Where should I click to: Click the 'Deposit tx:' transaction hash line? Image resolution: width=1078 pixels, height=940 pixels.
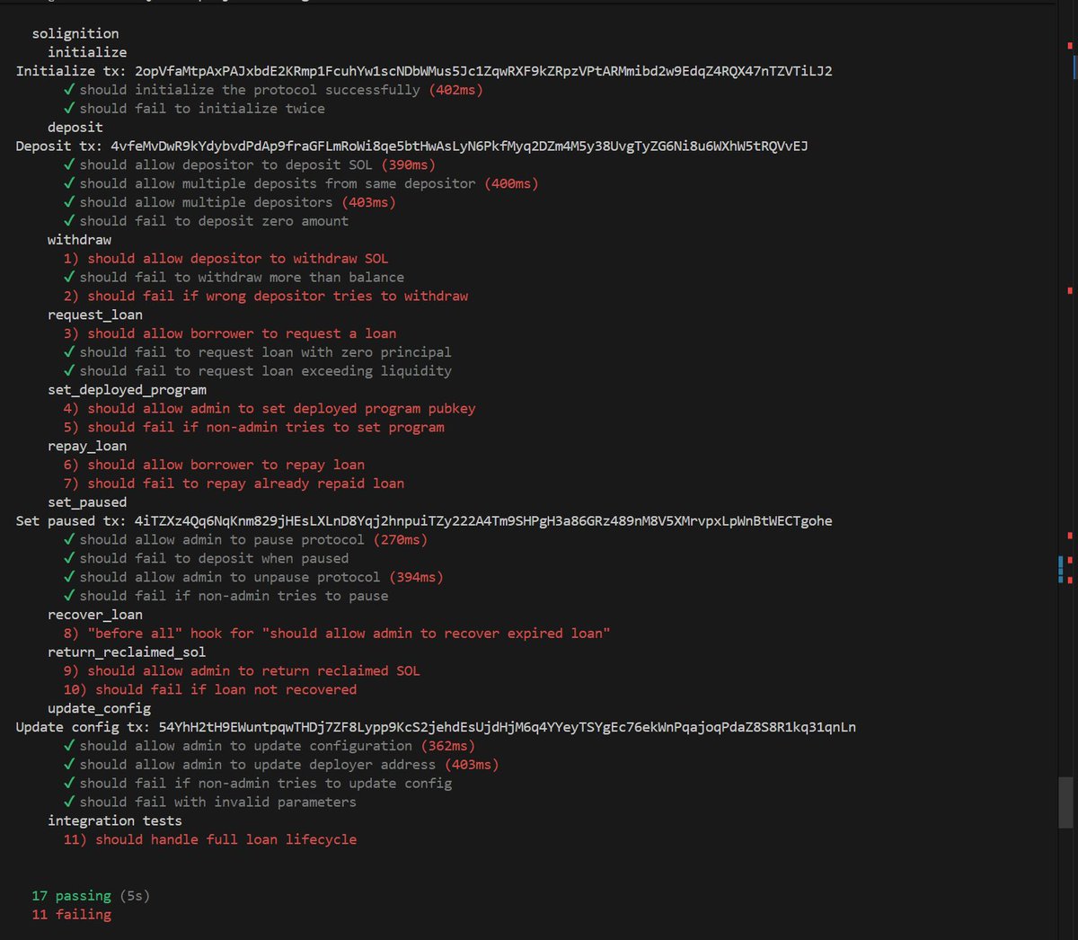[x=411, y=146]
